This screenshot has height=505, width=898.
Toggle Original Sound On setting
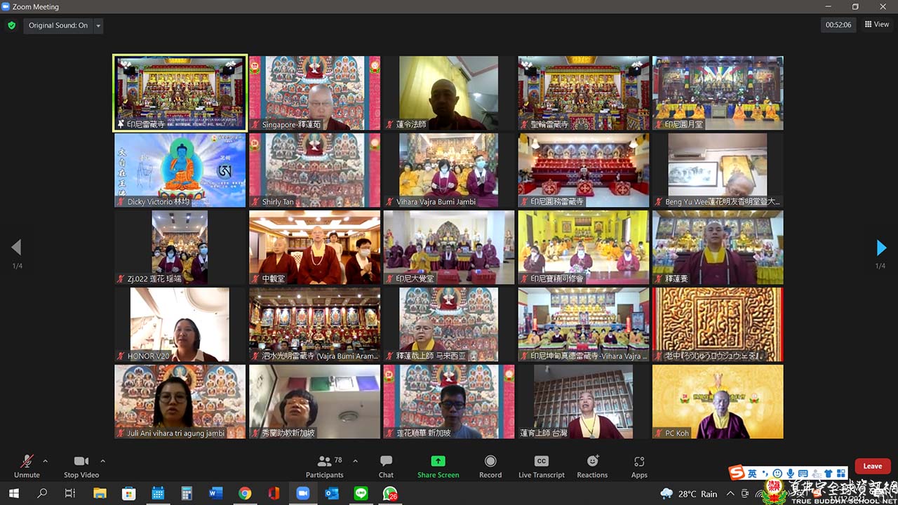(x=58, y=25)
